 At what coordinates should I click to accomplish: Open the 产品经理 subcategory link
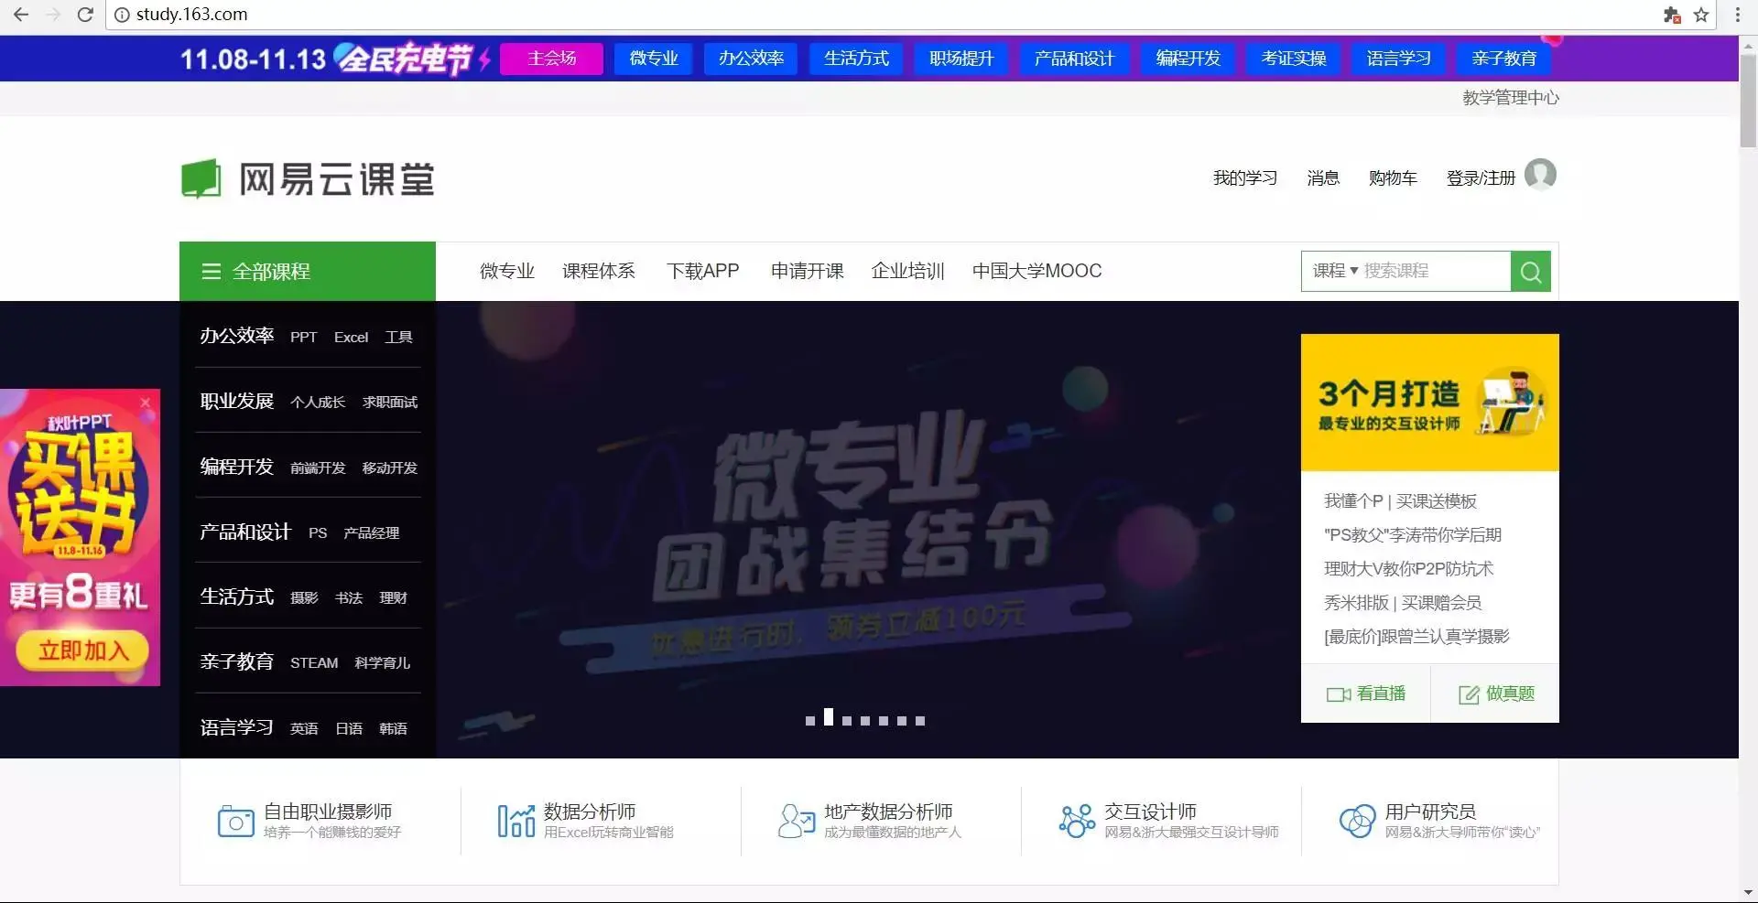tap(371, 533)
